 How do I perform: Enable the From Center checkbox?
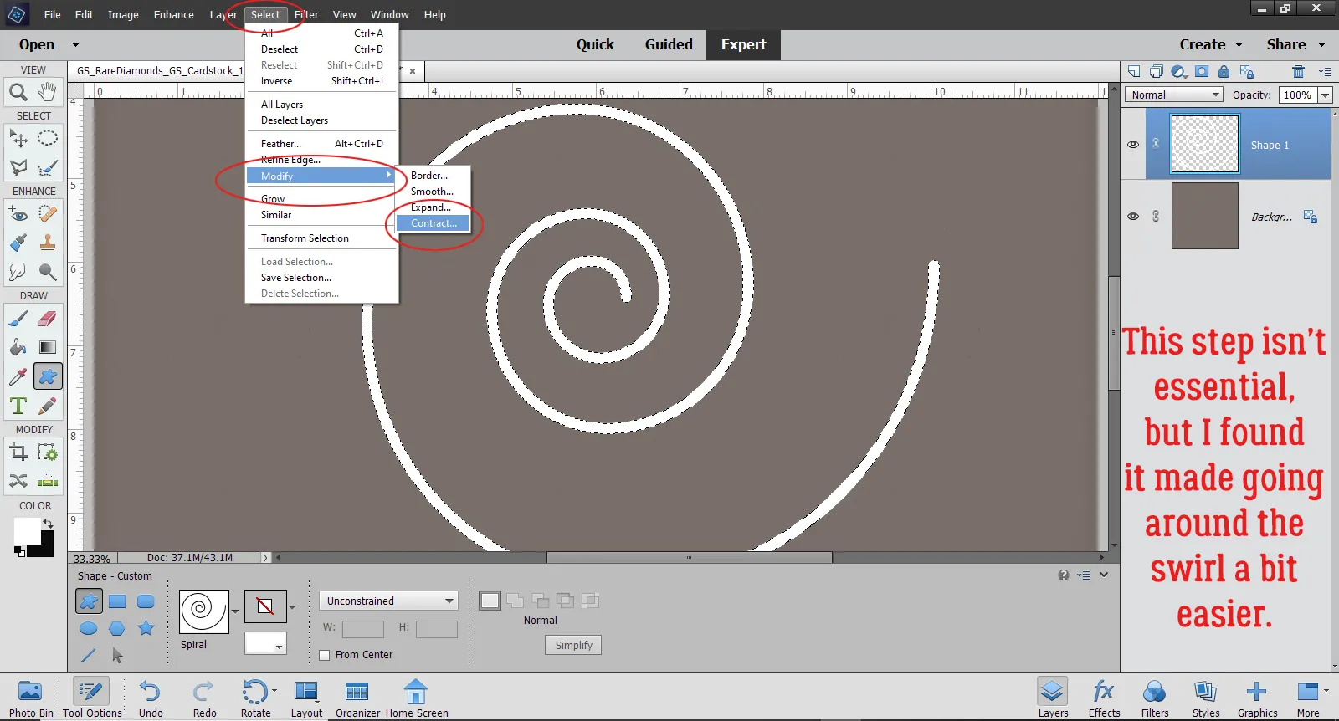click(x=325, y=655)
